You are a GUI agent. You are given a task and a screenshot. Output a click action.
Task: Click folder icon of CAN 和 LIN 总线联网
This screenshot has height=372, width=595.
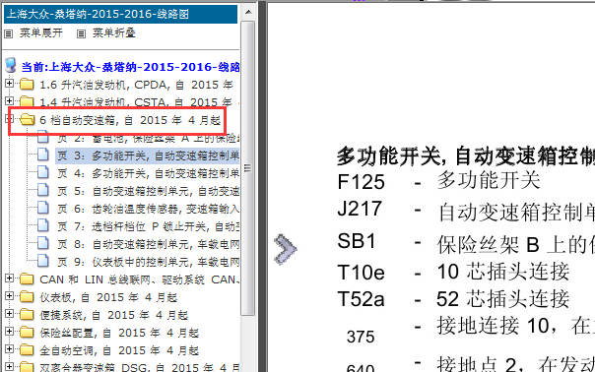[27, 279]
